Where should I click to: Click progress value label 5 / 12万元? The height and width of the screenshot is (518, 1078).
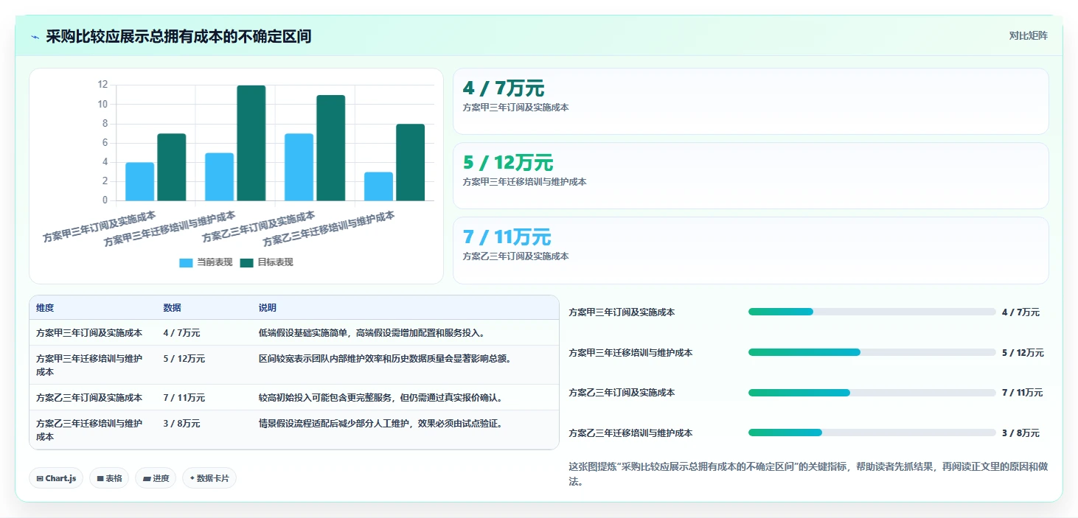point(1023,353)
